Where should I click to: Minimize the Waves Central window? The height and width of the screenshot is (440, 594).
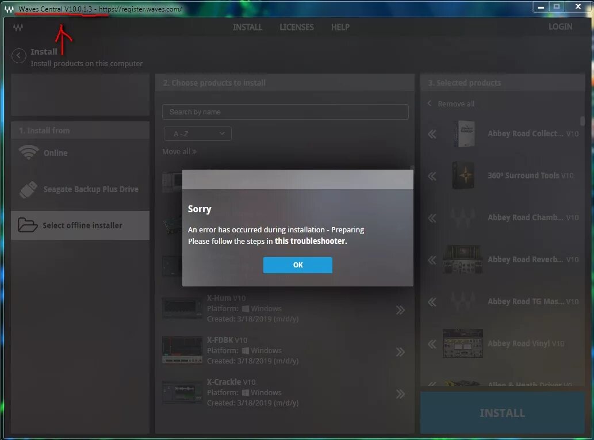541,6
